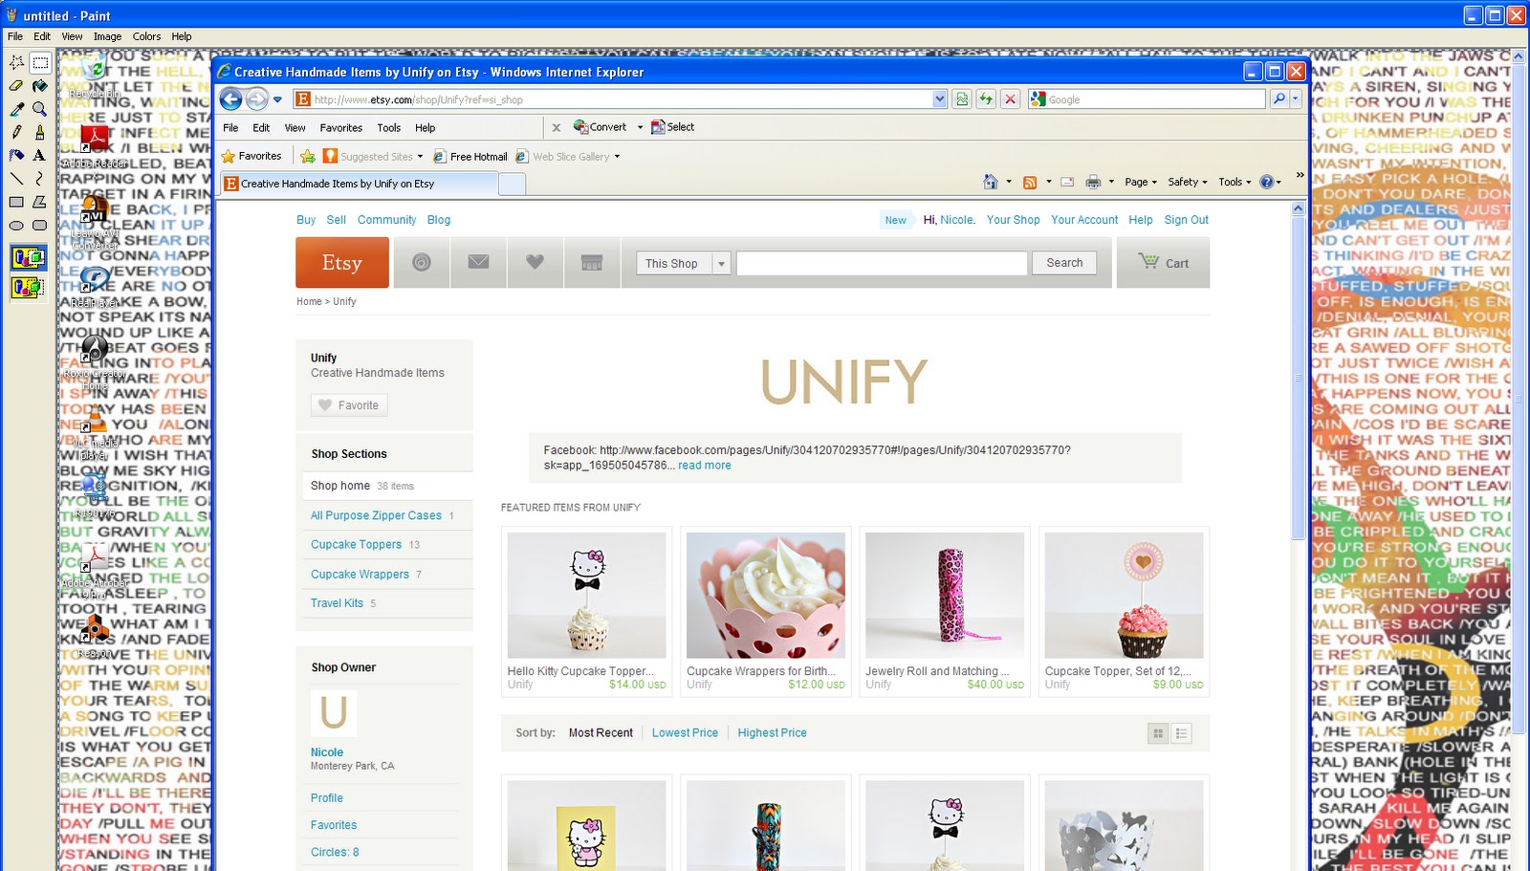1530x871 pixels.
Task: Click Add to Favorites Bar icon
Action: [x=308, y=156]
